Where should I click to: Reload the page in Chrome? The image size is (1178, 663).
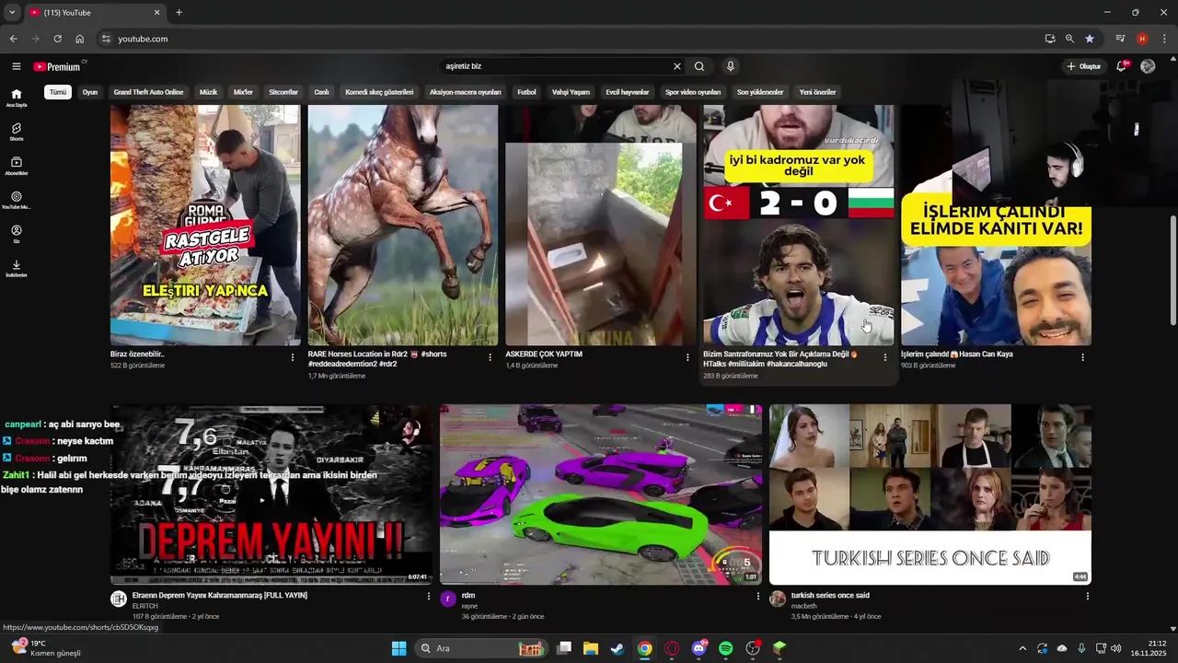pos(57,39)
